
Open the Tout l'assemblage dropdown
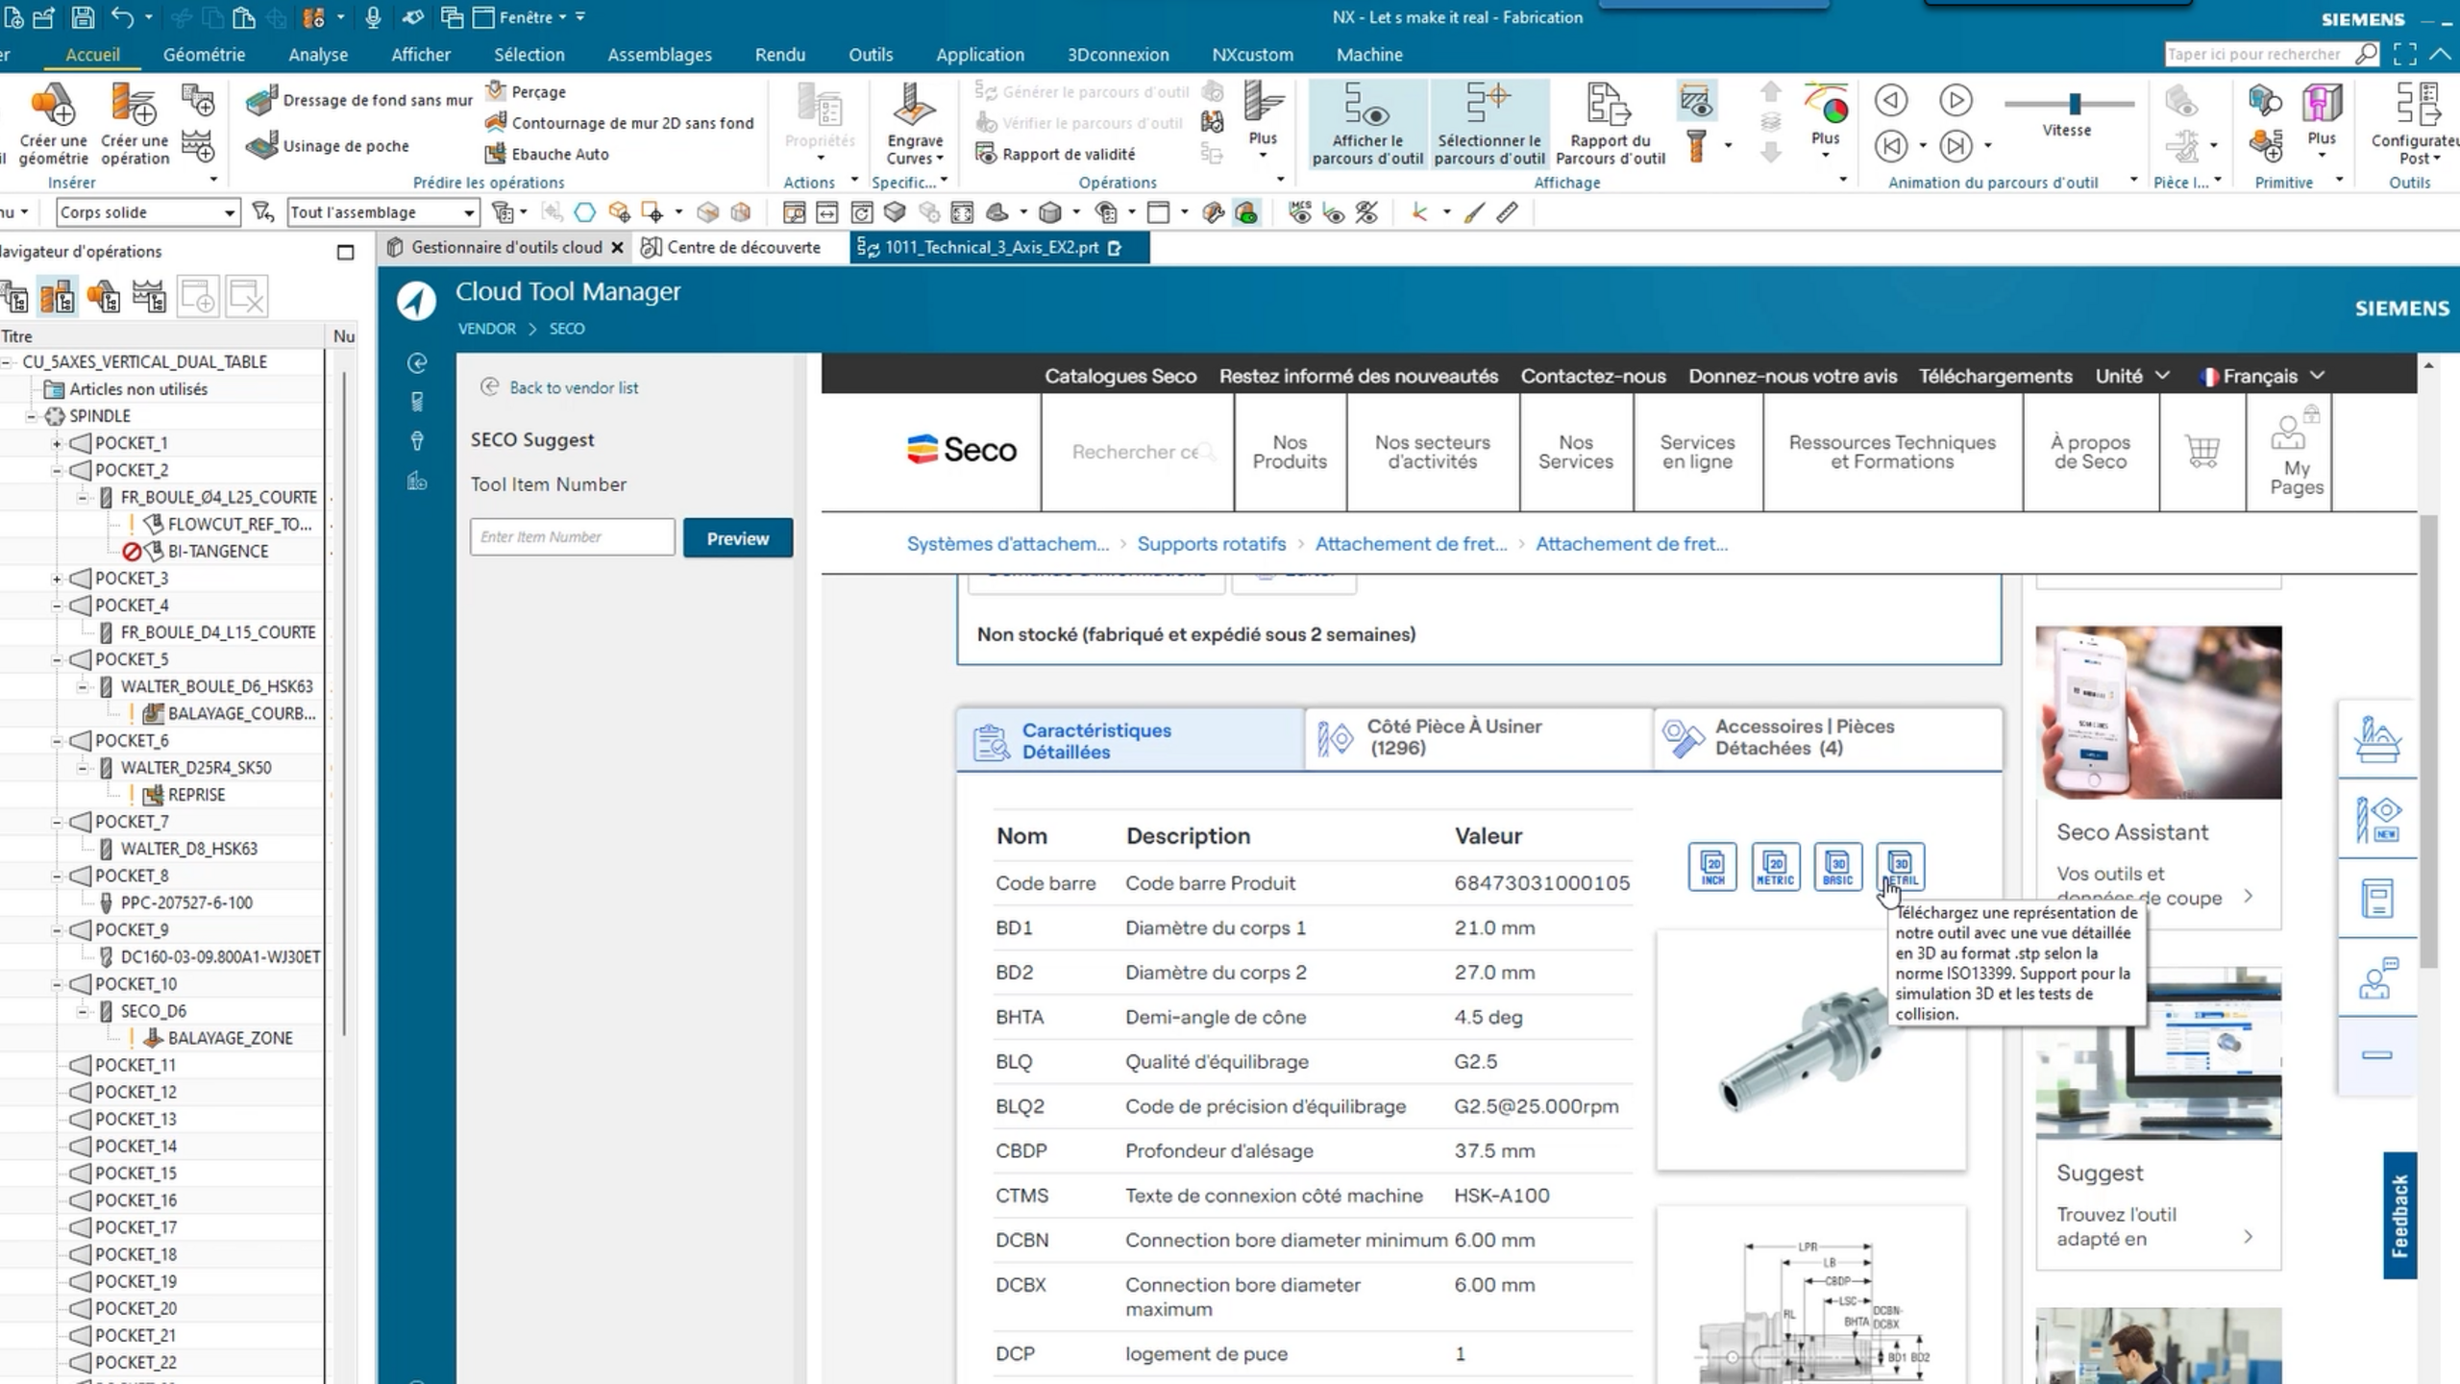tap(382, 212)
